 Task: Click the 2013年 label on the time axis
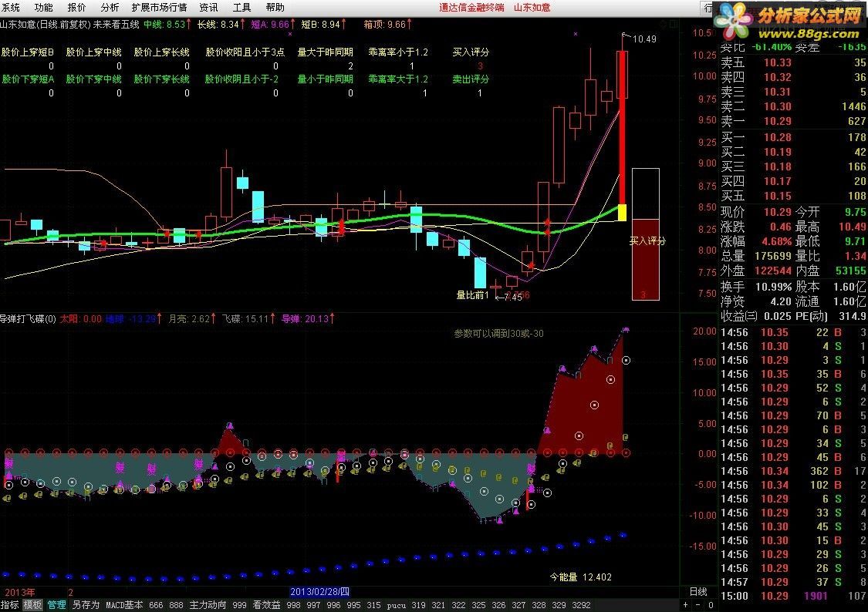pos(20,593)
